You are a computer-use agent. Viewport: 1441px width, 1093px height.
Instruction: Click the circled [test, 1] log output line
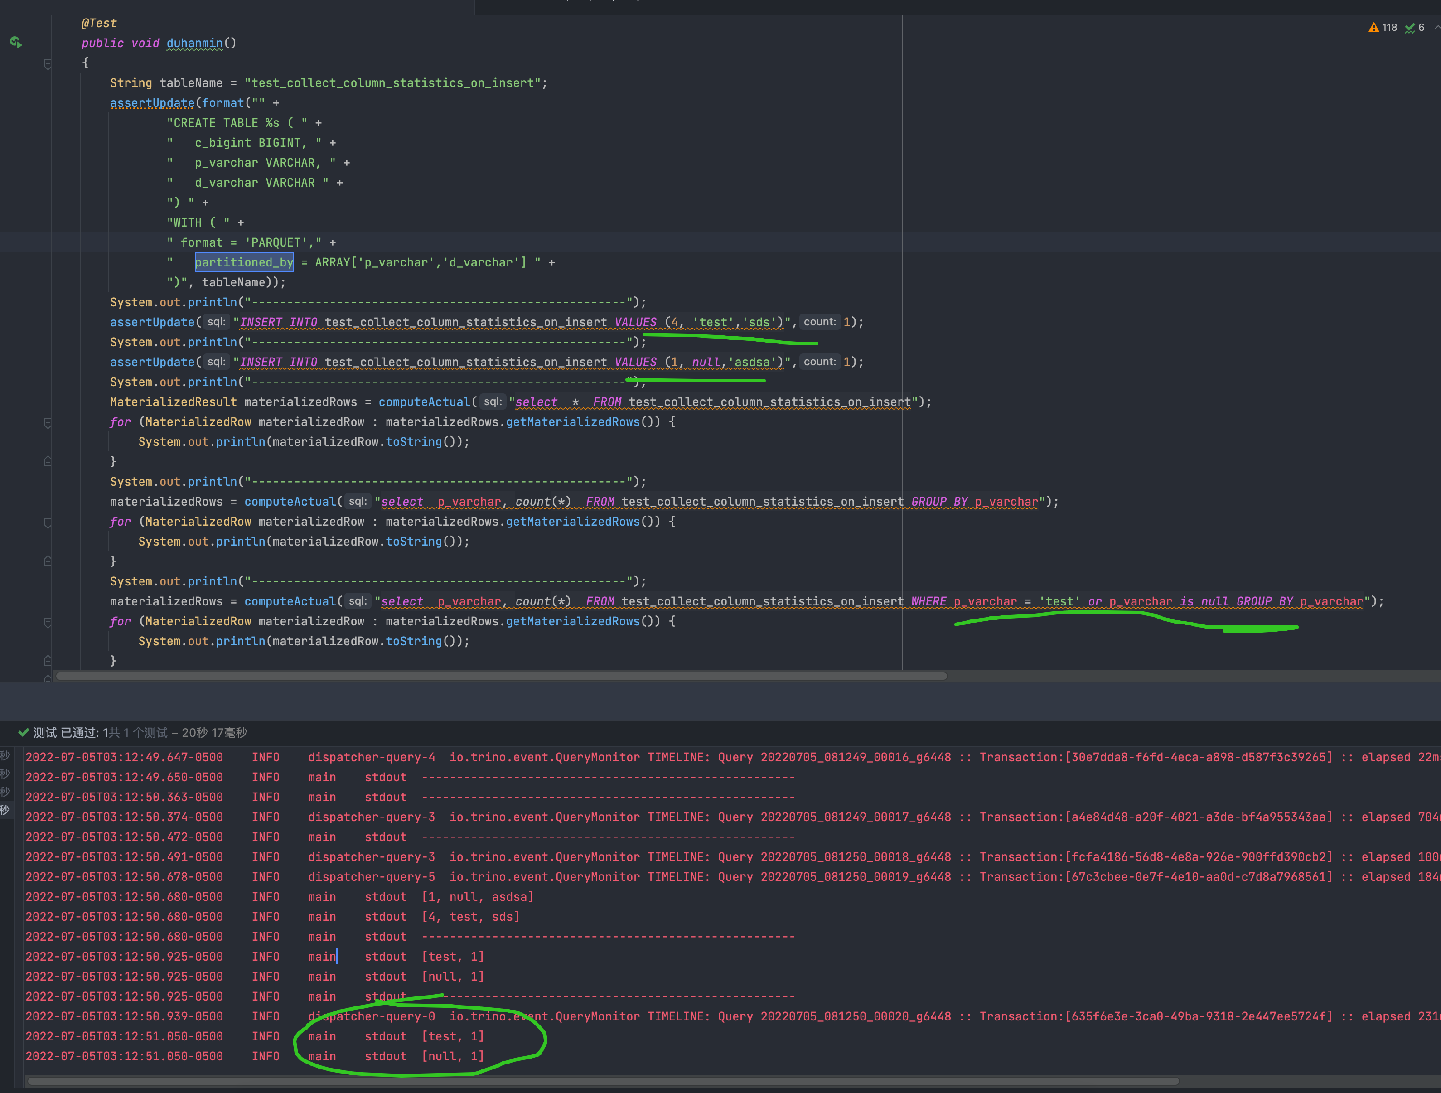[452, 1036]
